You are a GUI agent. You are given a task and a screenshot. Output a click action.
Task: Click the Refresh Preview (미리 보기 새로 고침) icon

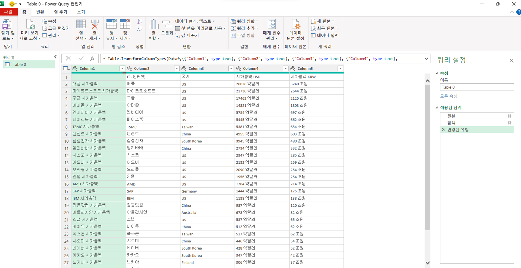(30, 24)
